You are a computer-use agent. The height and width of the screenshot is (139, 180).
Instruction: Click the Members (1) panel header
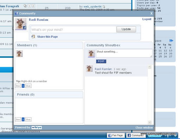pos(49,45)
